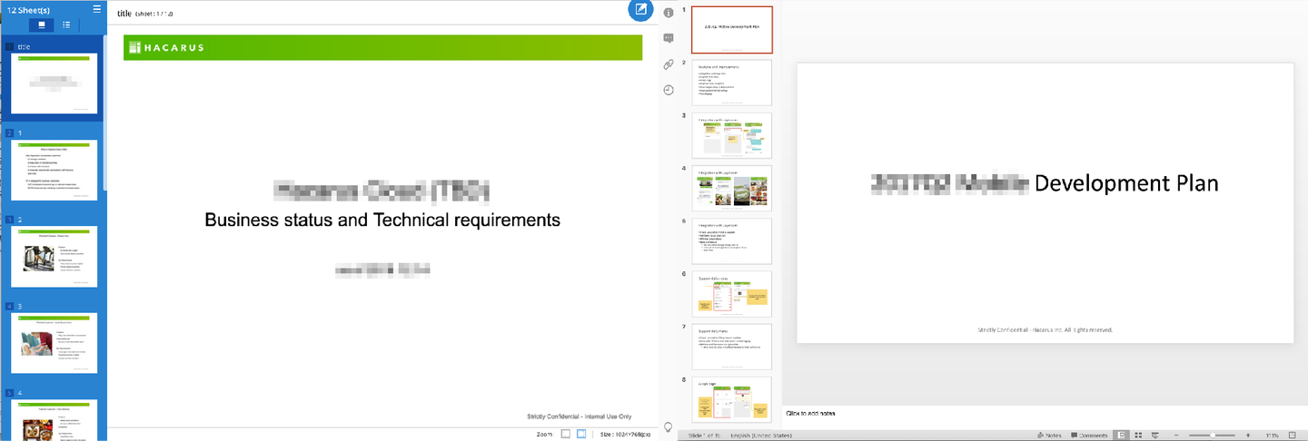Open the comments speech bubble icon

pos(669,38)
